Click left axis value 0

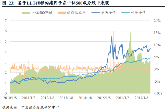(x=6, y=93)
